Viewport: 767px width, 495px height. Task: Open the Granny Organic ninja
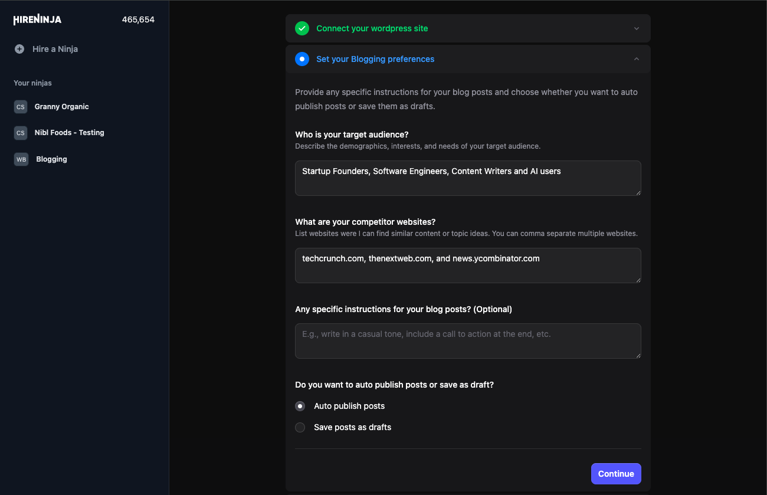(x=61, y=107)
